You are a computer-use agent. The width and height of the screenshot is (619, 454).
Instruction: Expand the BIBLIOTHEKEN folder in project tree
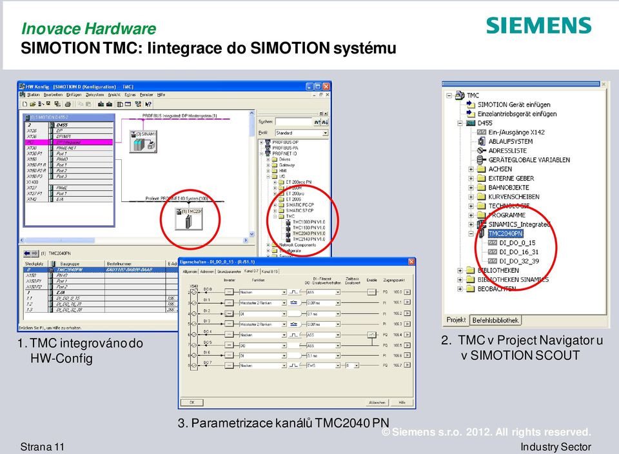click(x=460, y=270)
